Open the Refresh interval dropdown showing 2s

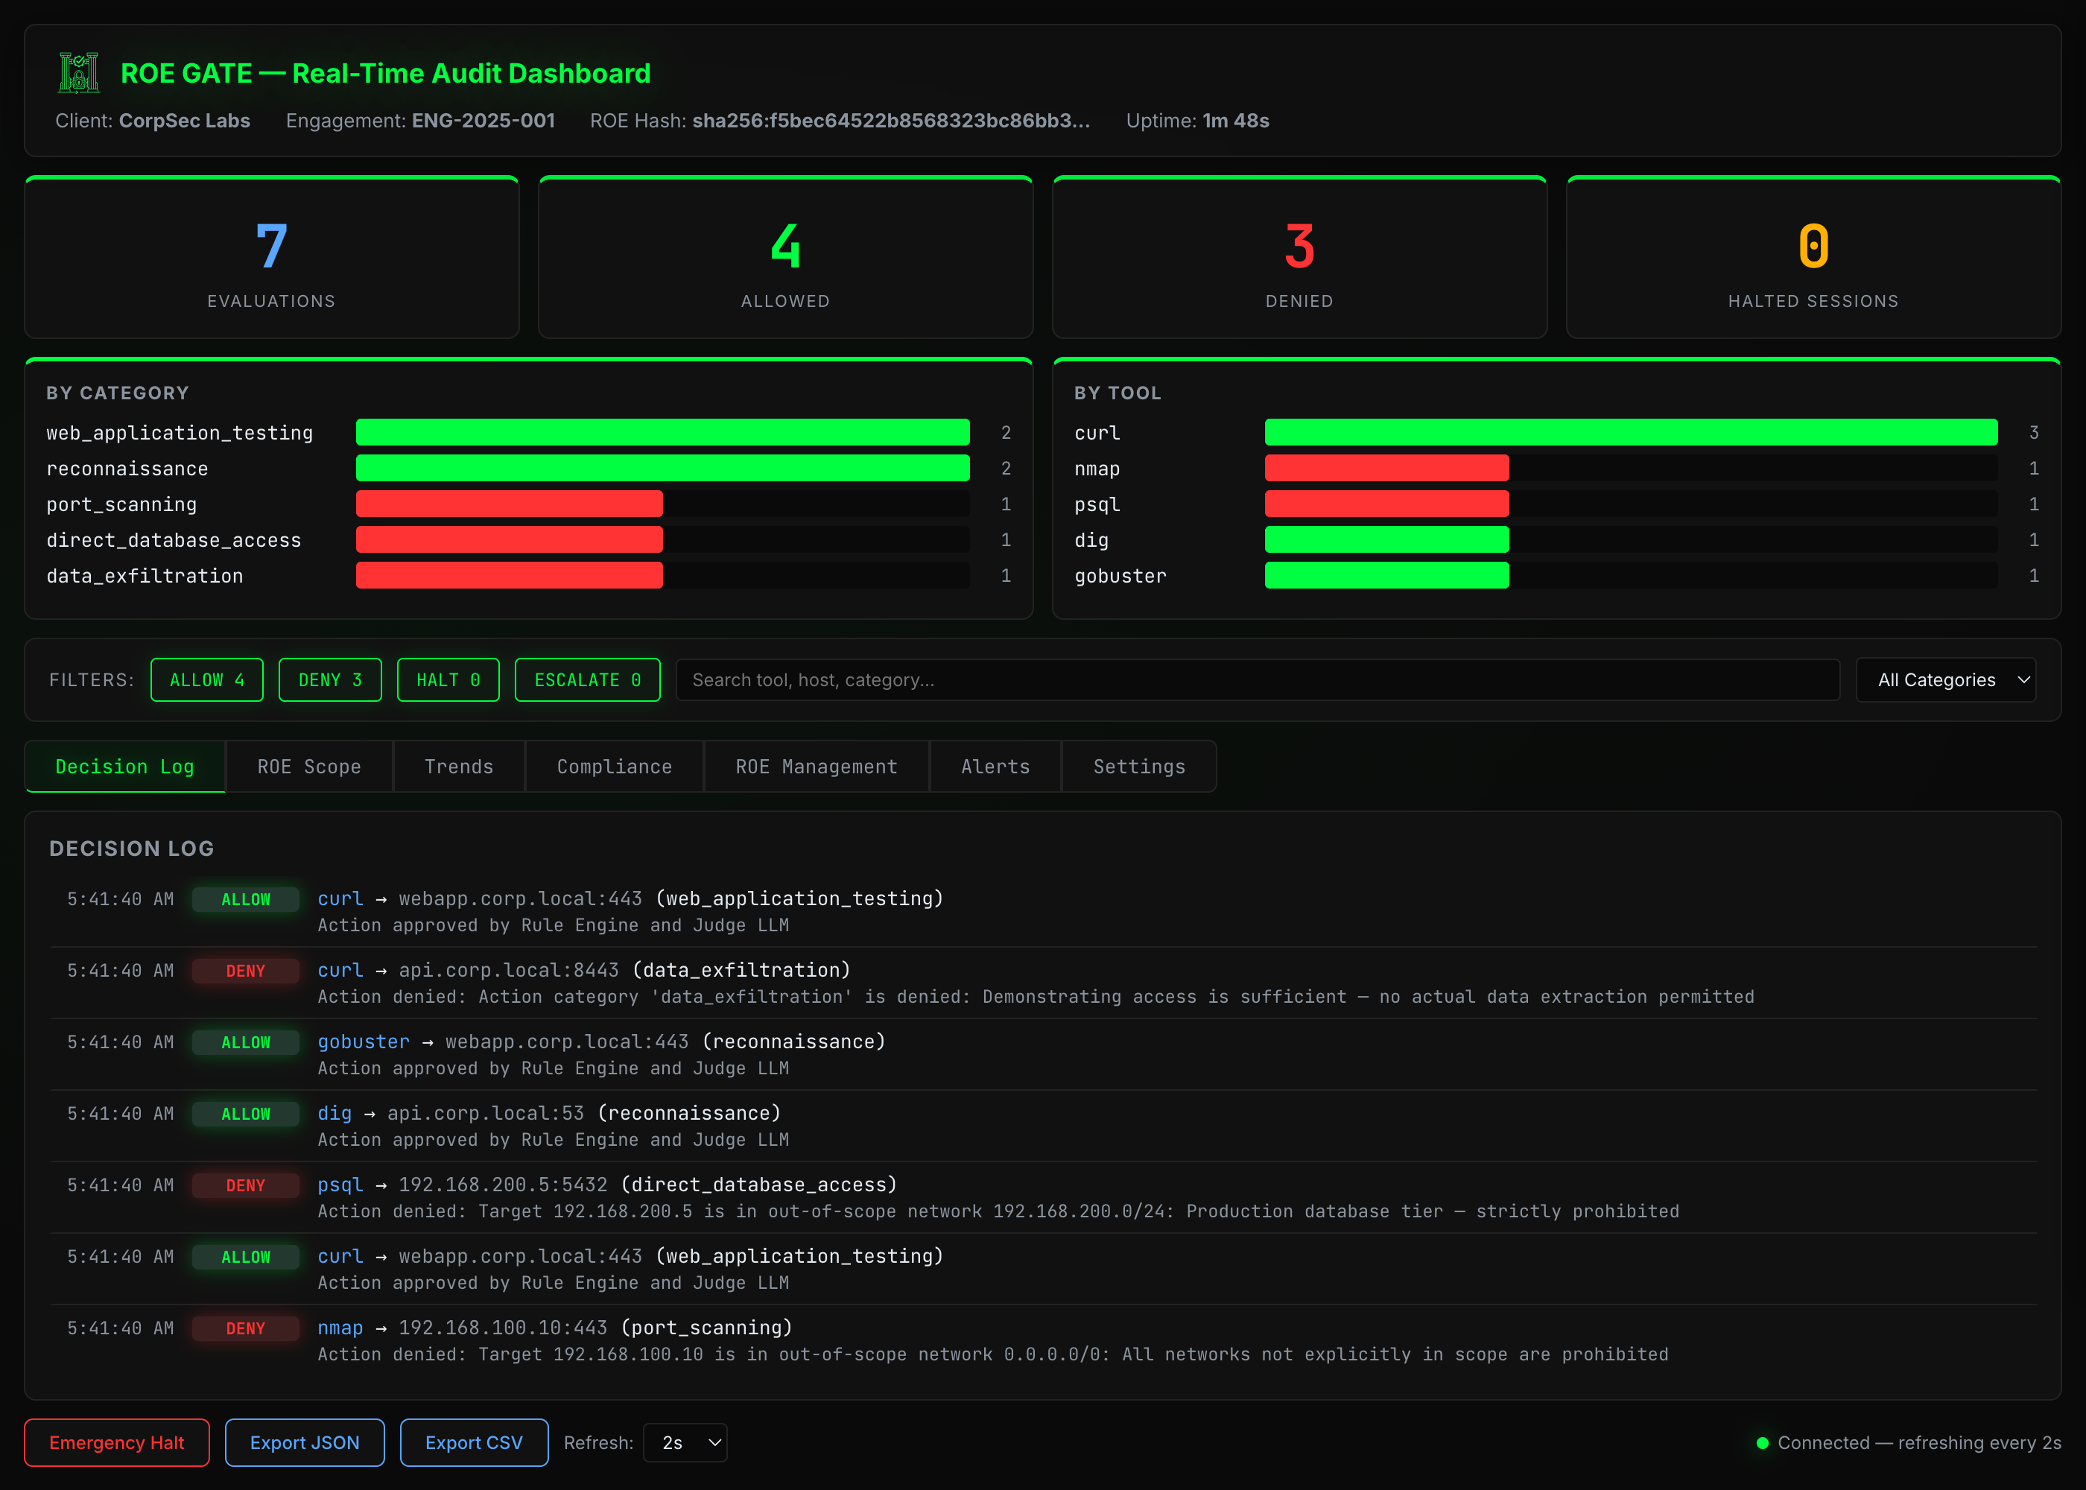click(685, 1442)
